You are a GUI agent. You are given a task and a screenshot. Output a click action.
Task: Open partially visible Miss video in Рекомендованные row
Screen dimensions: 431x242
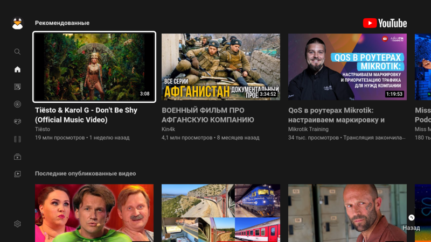[423, 67]
